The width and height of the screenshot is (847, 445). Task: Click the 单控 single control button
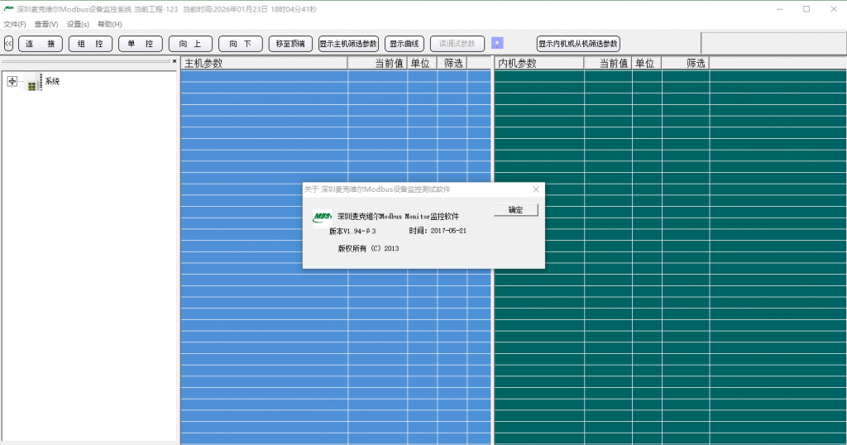pos(140,44)
